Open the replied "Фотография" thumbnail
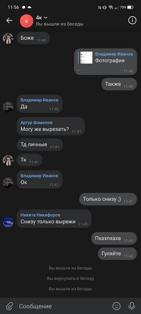The width and height of the screenshot is (141, 314). point(86,58)
